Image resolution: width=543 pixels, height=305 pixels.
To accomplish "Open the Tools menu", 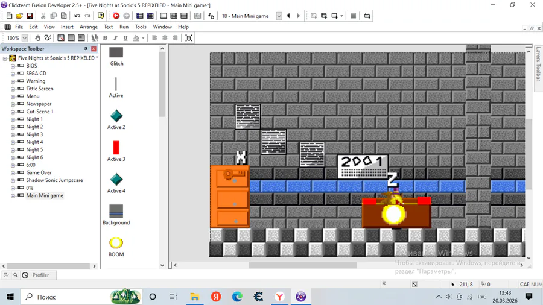I will pos(141,27).
